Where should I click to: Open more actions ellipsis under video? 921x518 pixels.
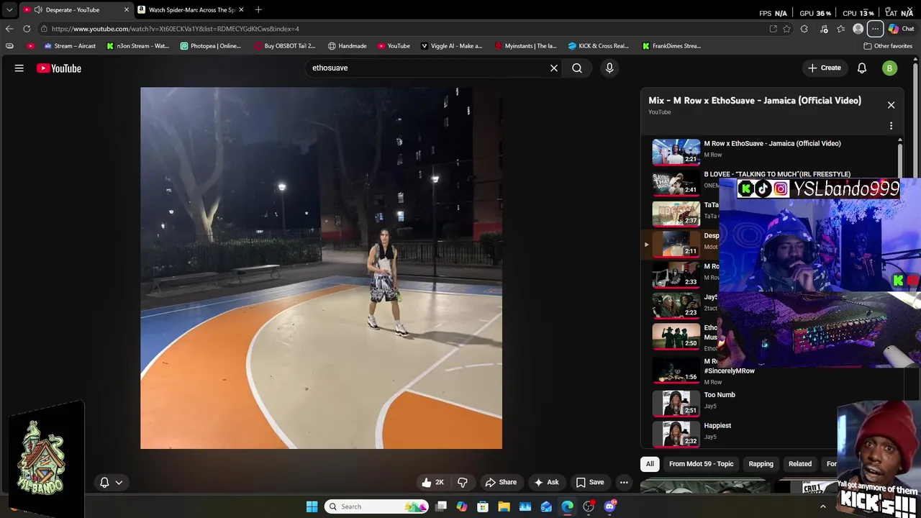click(625, 483)
